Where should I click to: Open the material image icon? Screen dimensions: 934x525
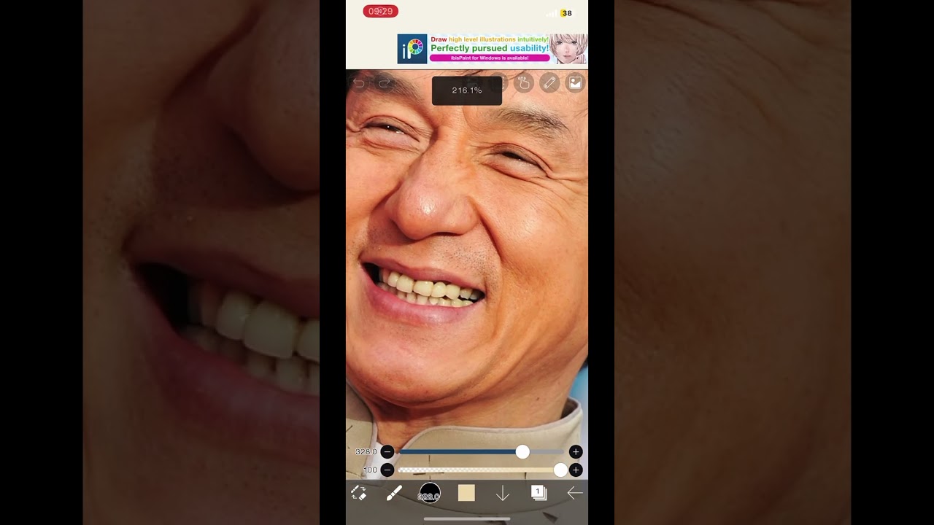(x=576, y=83)
